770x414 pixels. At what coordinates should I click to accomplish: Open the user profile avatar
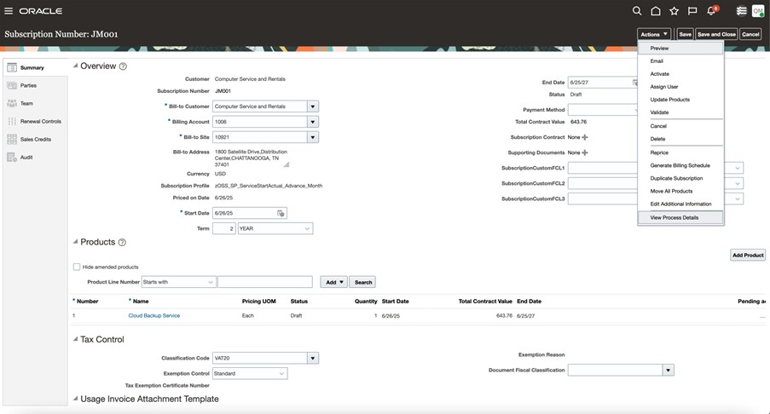click(x=758, y=11)
